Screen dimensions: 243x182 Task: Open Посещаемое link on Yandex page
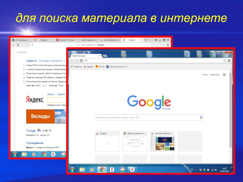(35, 143)
